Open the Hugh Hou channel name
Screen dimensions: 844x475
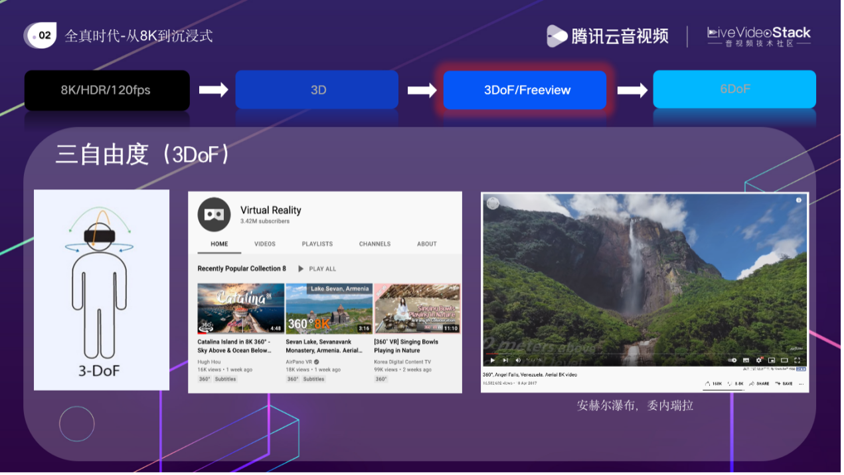click(209, 362)
